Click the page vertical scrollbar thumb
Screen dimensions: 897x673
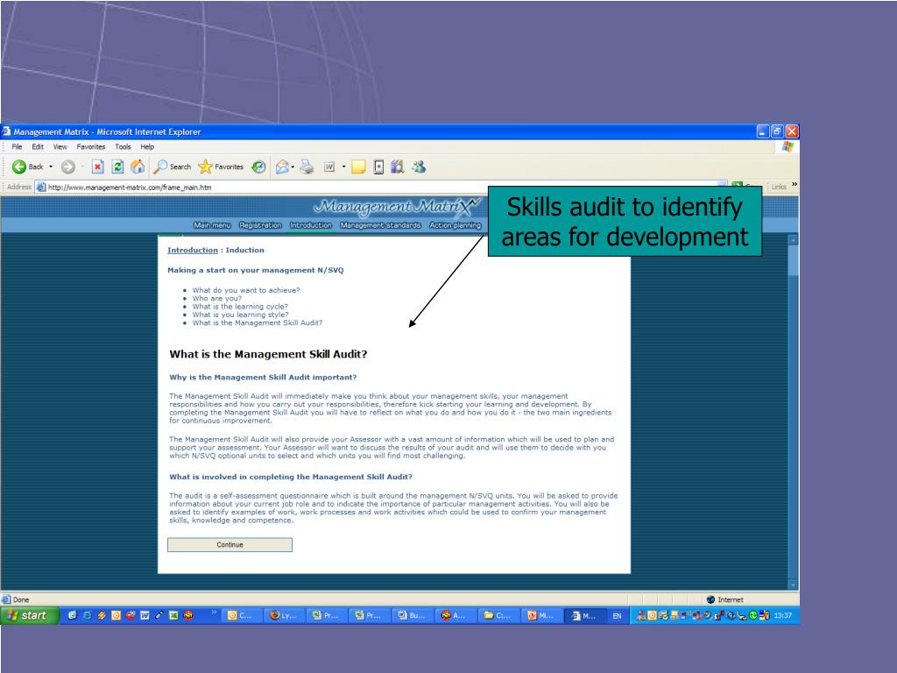(793, 260)
